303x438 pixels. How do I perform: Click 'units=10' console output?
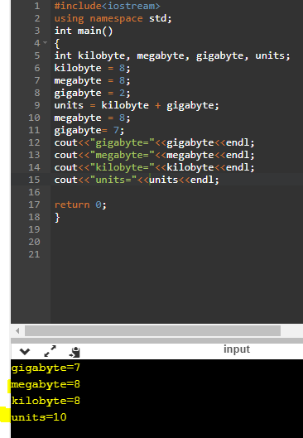(39, 417)
